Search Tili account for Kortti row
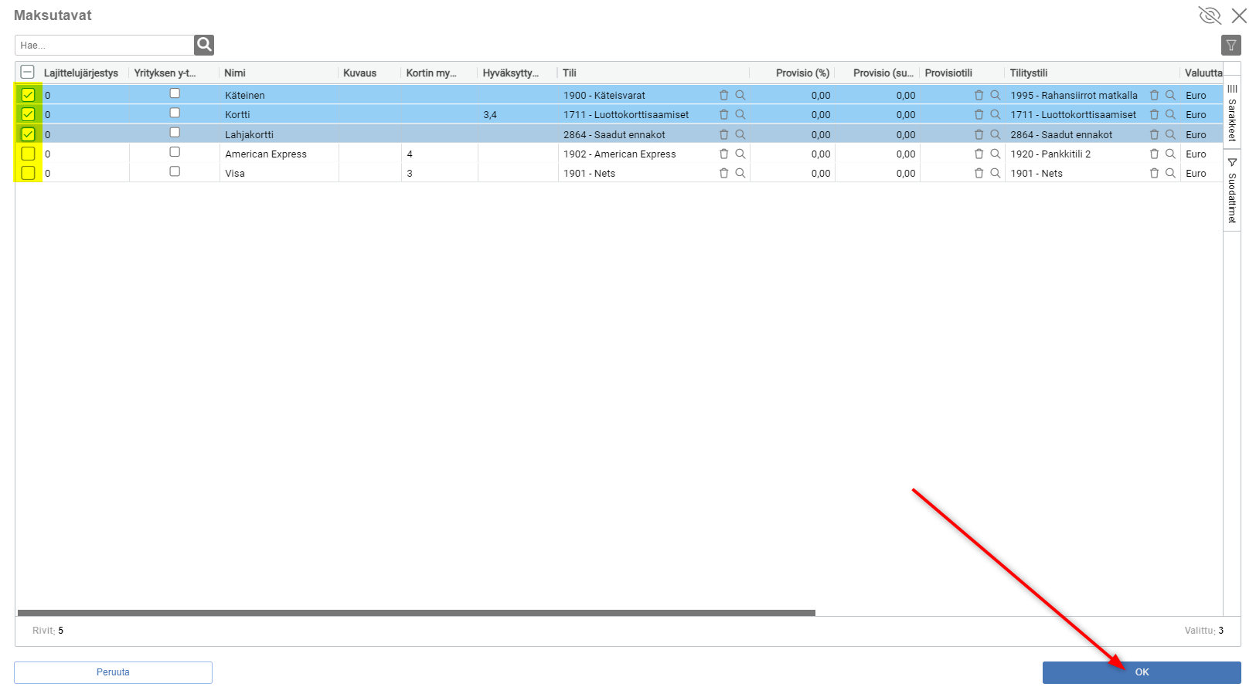The width and height of the screenshot is (1256, 697). pyautogui.click(x=740, y=114)
